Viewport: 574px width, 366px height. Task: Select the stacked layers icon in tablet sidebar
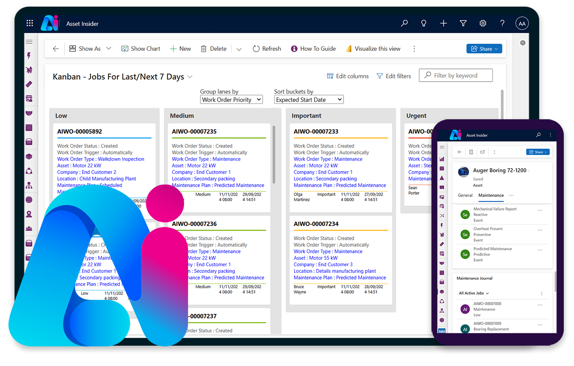29,156
